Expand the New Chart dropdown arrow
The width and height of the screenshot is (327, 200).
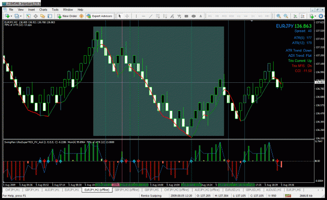click(11, 16)
